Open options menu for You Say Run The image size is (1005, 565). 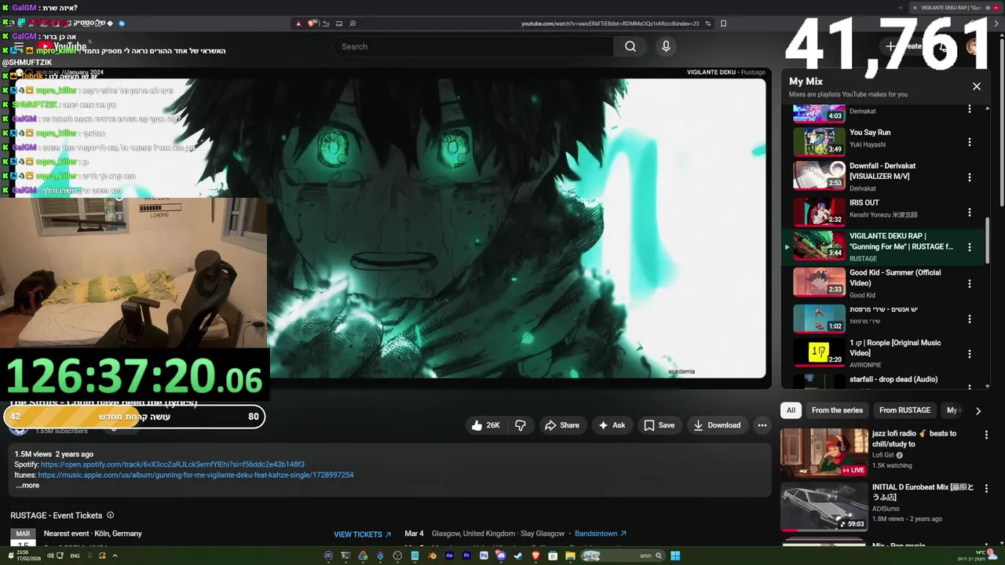[970, 142]
